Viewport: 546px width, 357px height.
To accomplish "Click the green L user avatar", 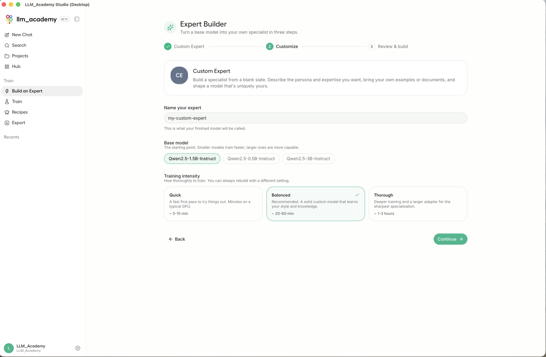I will 9,348.
